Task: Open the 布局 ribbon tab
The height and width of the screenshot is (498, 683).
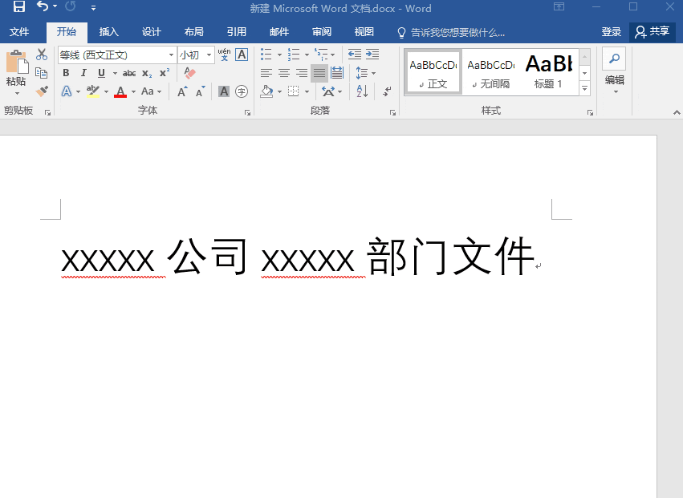Action: pyautogui.click(x=194, y=32)
